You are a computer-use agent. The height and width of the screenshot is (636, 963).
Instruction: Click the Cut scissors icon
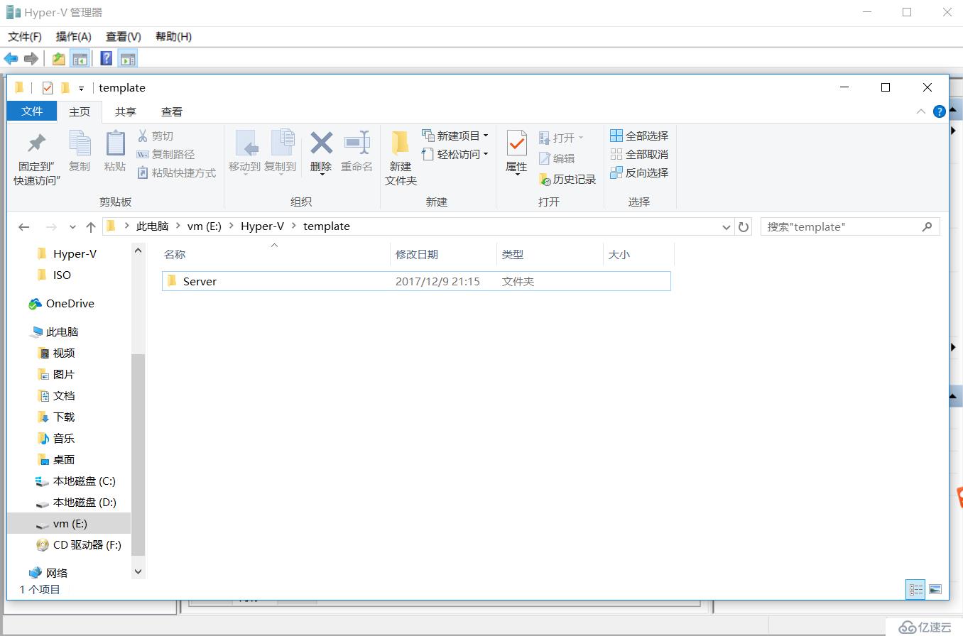(x=143, y=136)
